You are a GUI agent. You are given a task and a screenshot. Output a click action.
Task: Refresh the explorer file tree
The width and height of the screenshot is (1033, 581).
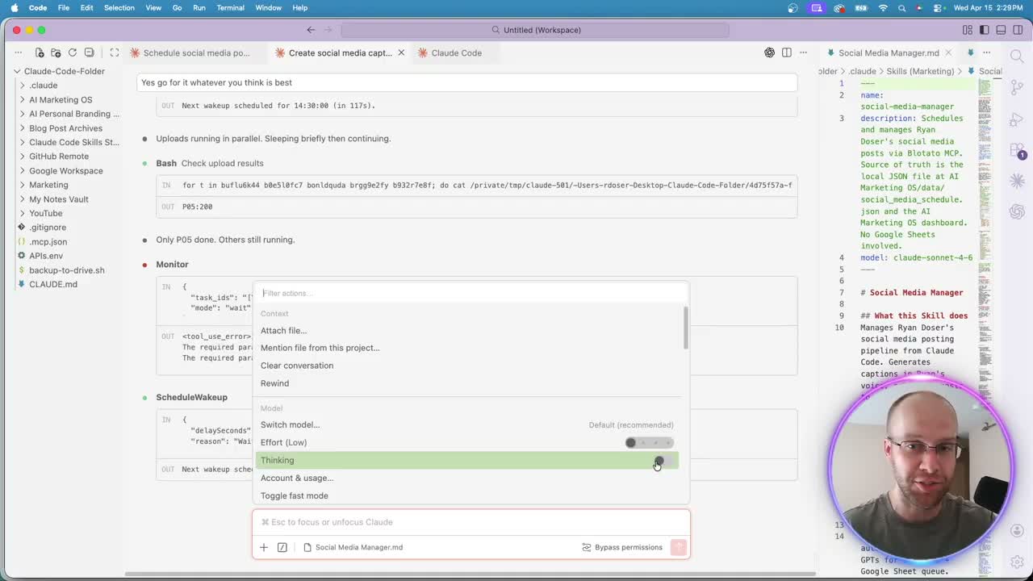[73, 52]
